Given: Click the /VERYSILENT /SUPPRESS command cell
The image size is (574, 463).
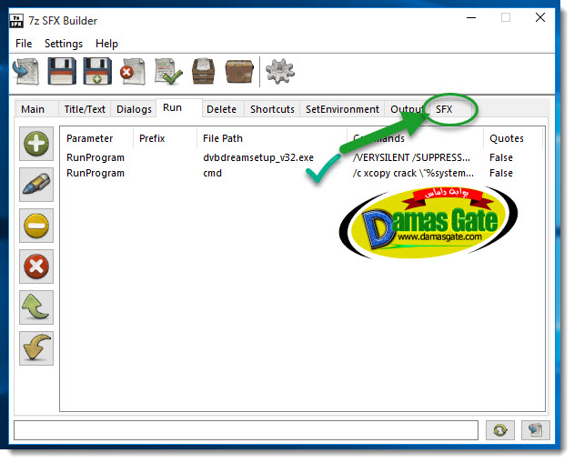Looking at the screenshot, I should tap(411, 157).
